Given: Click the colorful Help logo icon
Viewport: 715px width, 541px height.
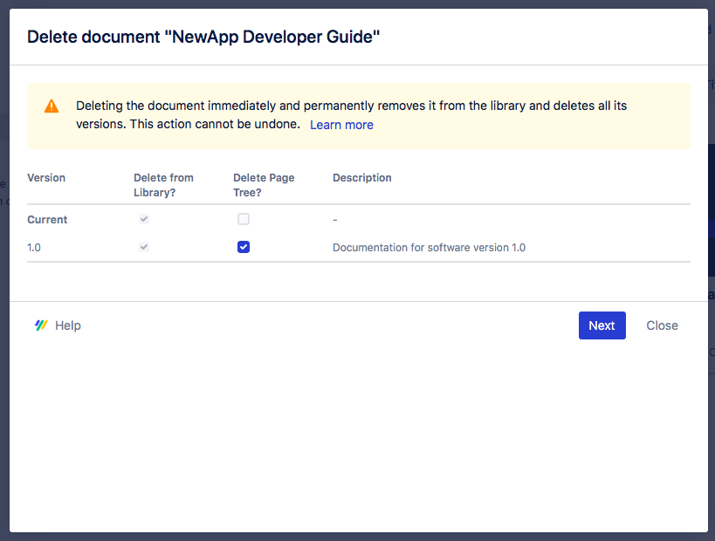Looking at the screenshot, I should 41,325.
